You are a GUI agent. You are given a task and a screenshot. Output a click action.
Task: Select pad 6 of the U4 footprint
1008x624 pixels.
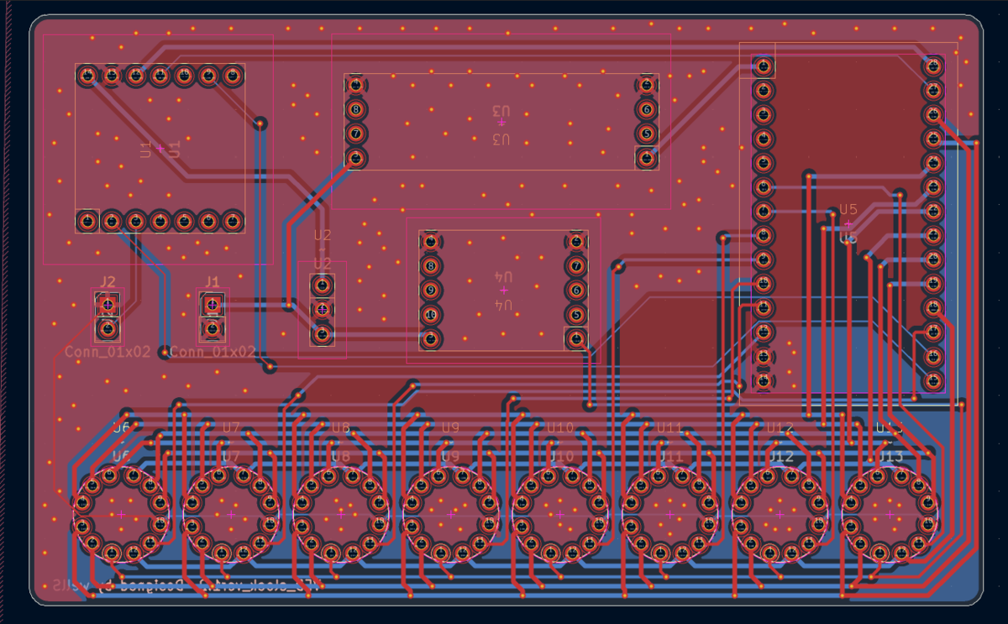coord(576,291)
